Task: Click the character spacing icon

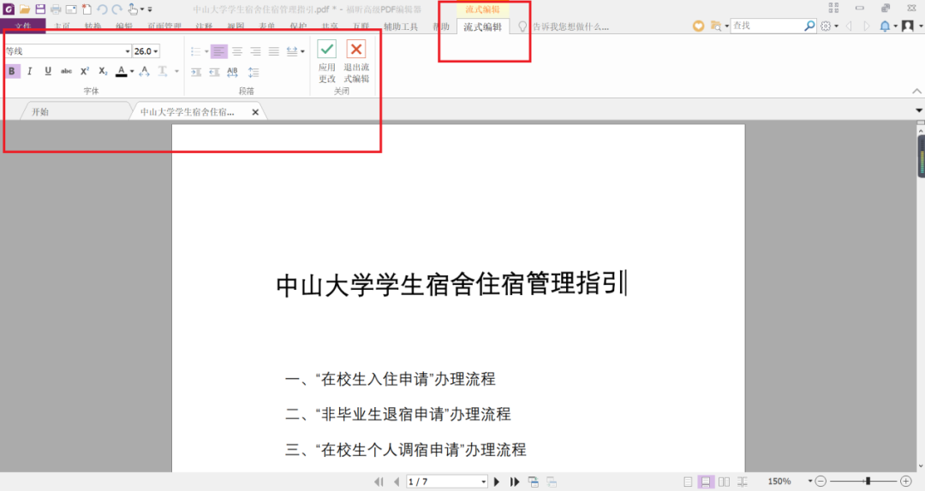Action: 145,71
